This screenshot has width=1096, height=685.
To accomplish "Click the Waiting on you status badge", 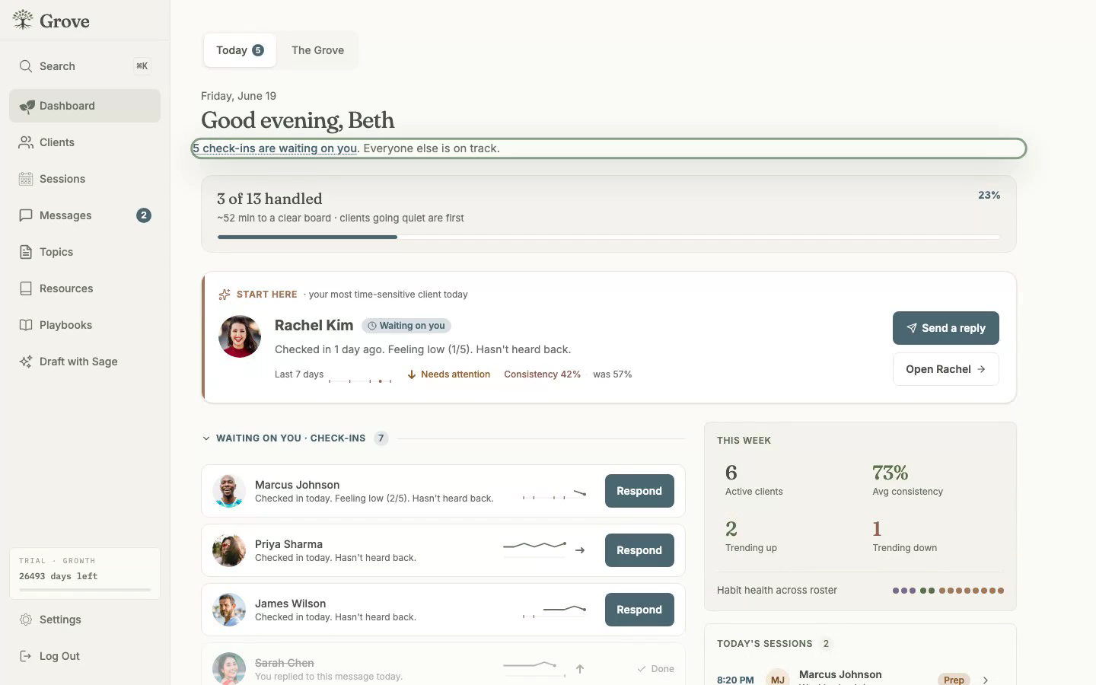I will tap(406, 326).
